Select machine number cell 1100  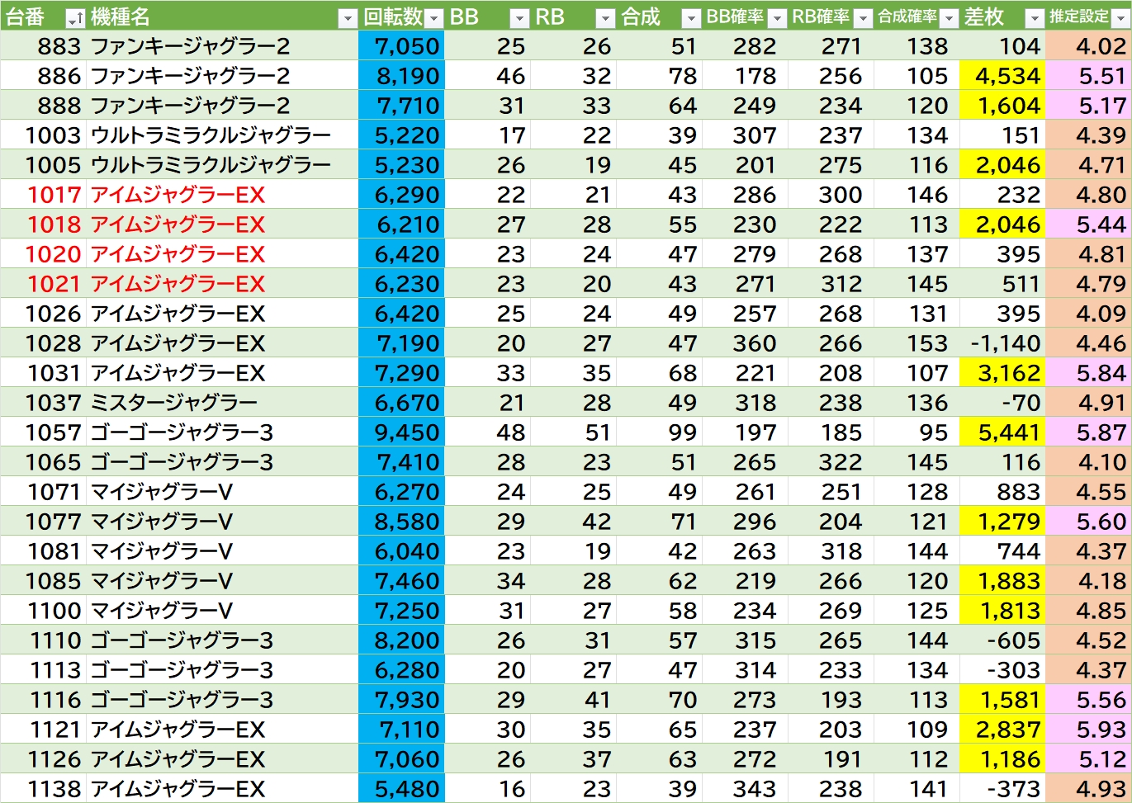click(x=44, y=611)
